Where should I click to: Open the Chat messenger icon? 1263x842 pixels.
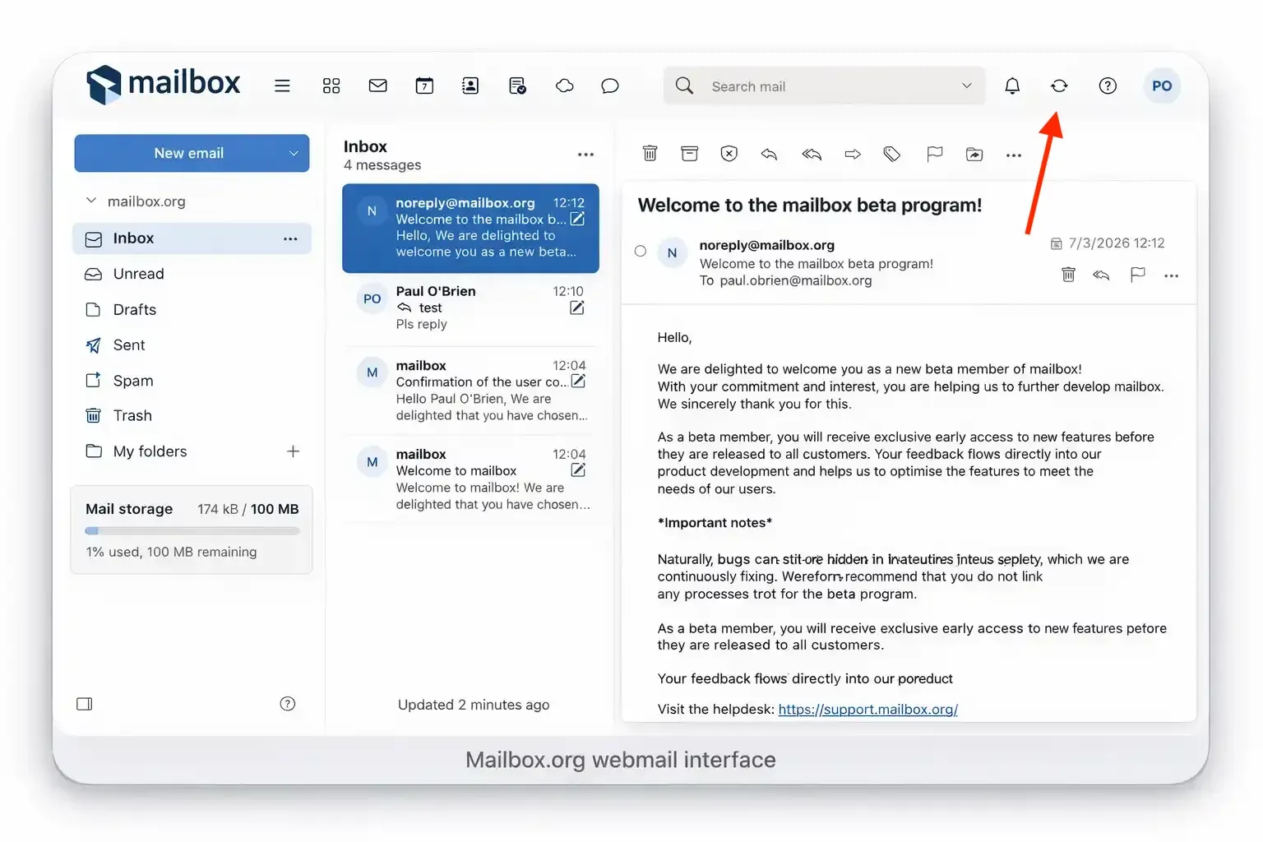[610, 86]
